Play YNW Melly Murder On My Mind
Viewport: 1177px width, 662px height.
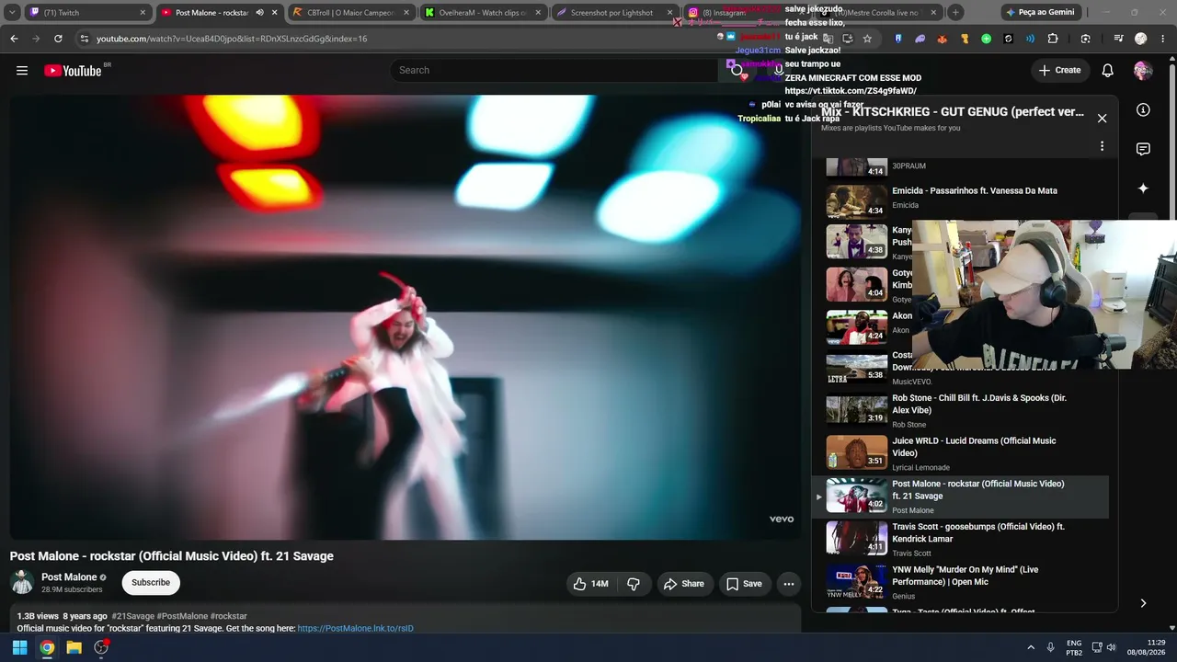click(960, 582)
